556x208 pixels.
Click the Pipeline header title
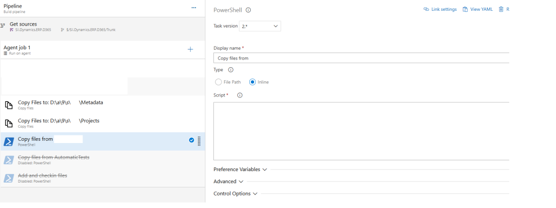[x=13, y=6]
